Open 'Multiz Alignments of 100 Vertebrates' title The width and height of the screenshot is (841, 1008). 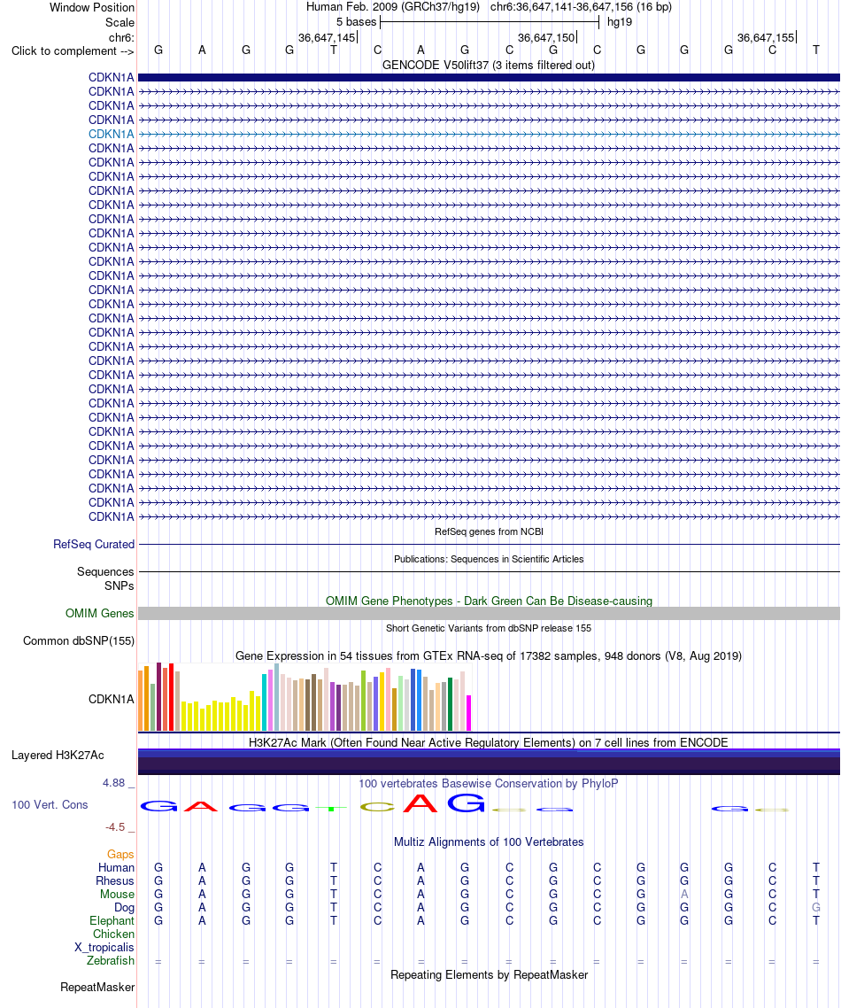point(489,841)
